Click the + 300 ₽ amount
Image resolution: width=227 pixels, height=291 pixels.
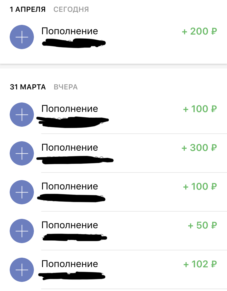click(199, 148)
